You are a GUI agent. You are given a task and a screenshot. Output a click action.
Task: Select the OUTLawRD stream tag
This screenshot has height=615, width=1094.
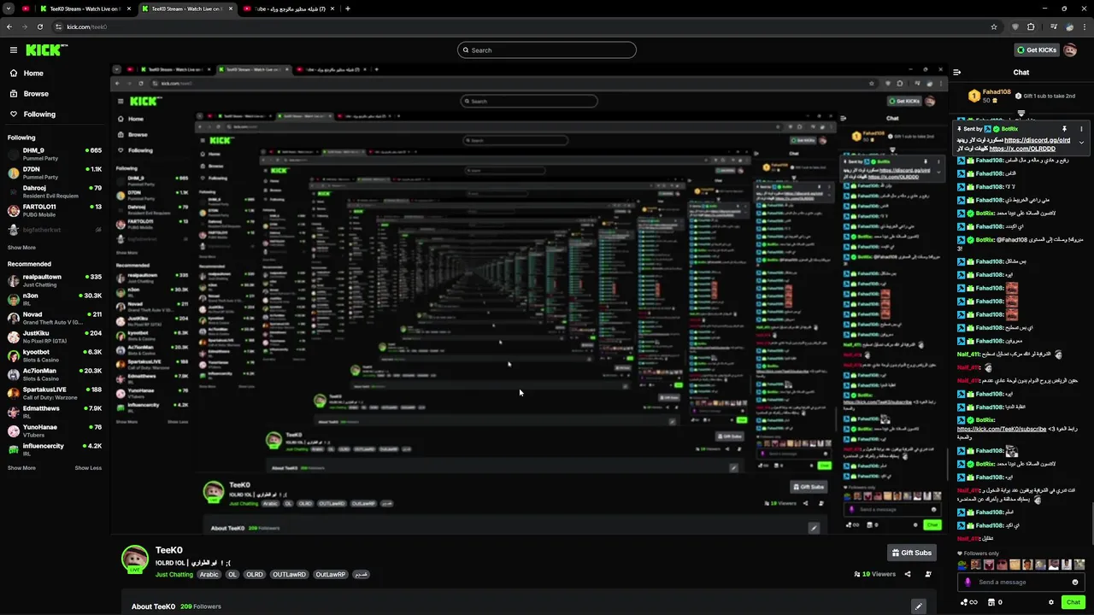(x=289, y=575)
